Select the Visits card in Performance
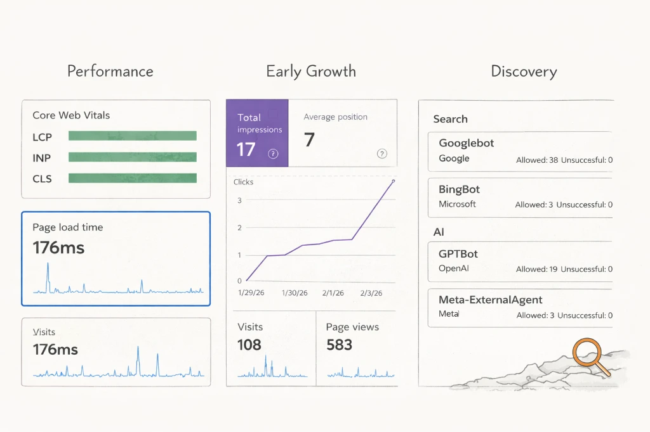The height and width of the screenshot is (432, 650). [116, 350]
